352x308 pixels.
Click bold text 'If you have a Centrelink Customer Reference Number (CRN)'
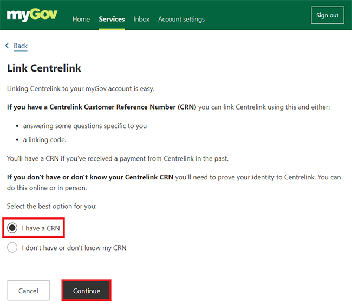pyautogui.click(x=101, y=107)
